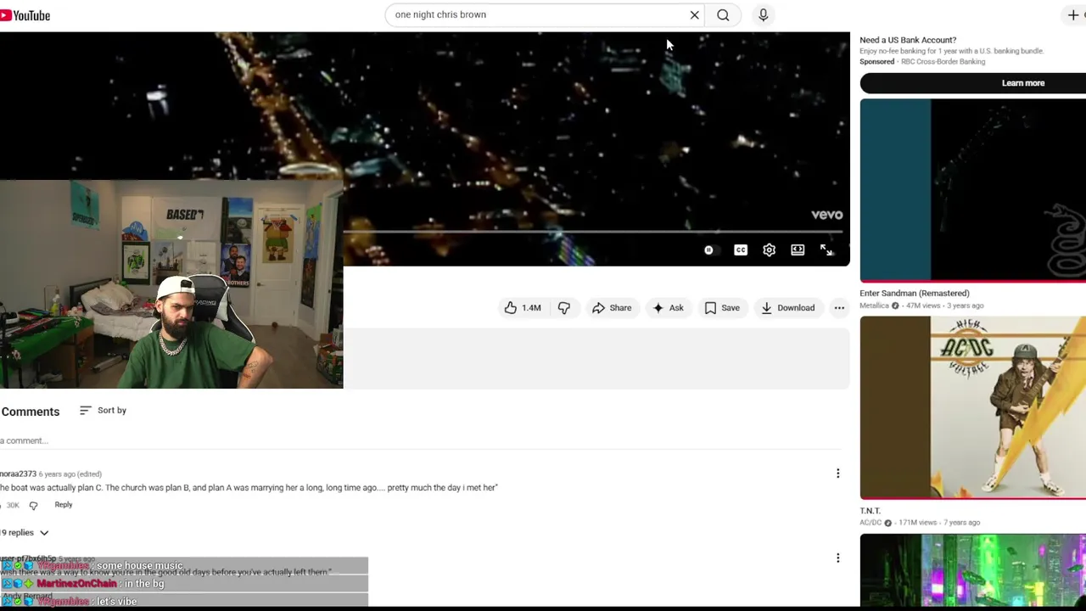Seek along the video progress bar
Image resolution: width=1086 pixels, height=611 pixels.
pyautogui.click(x=593, y=231)
